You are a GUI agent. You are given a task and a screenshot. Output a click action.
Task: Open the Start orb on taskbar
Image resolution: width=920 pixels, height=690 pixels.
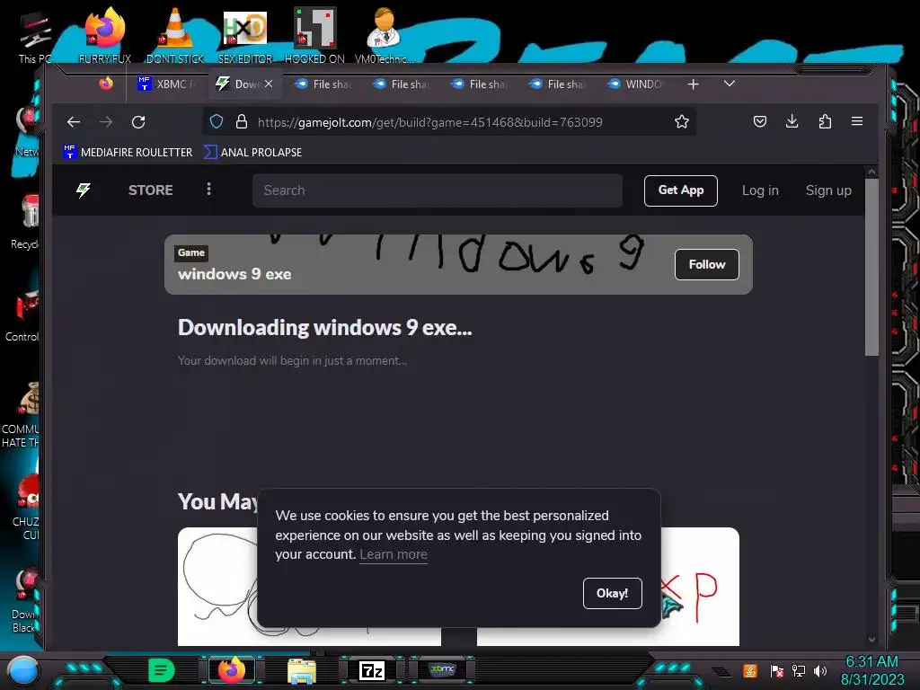click(x=23, y=670)
